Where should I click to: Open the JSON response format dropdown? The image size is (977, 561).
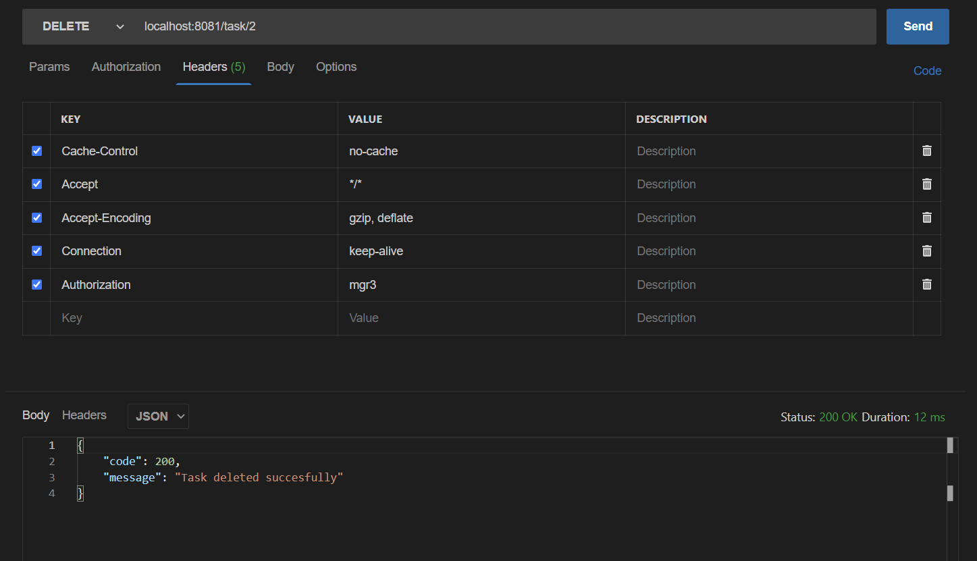(158, 416)
